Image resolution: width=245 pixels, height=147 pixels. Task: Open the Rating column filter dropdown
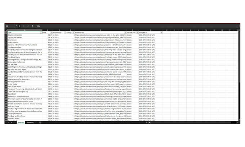click(73, 33)
